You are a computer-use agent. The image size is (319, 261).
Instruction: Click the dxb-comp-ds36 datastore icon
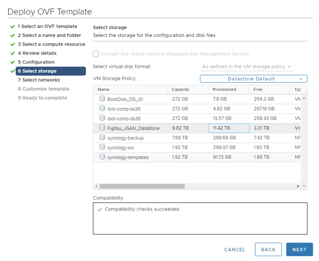coord(102,109)
